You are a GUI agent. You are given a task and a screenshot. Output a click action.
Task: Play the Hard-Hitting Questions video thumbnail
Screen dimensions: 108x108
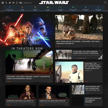(54, 92)
